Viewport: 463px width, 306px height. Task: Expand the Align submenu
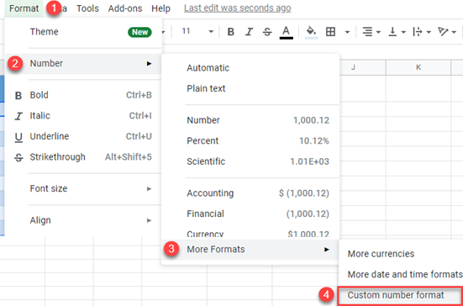pyautogui.click(x=83, y=220)
